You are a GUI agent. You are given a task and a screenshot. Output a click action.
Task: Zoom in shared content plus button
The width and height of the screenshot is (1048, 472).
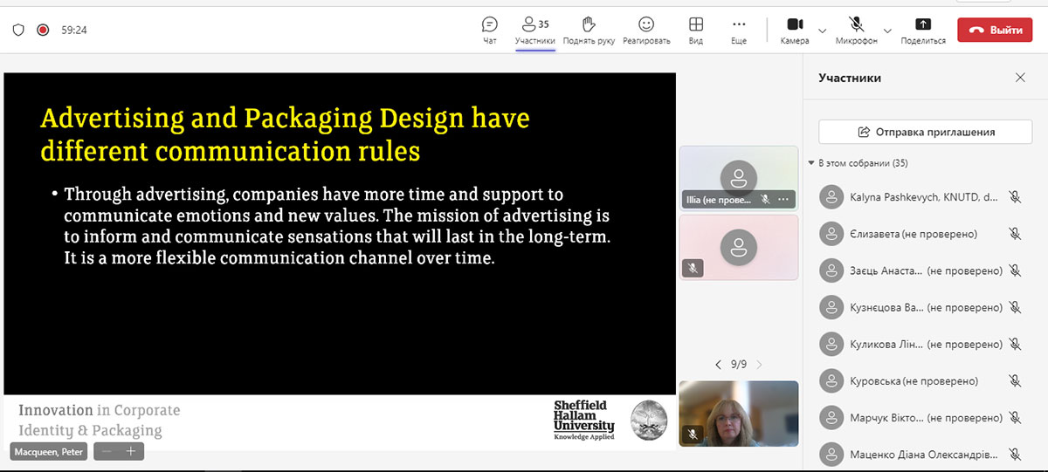(x=131, y=451)
